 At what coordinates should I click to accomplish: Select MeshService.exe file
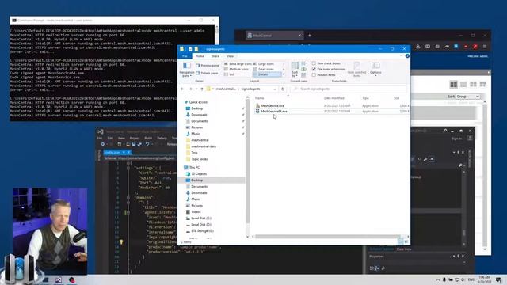(272, 105)
